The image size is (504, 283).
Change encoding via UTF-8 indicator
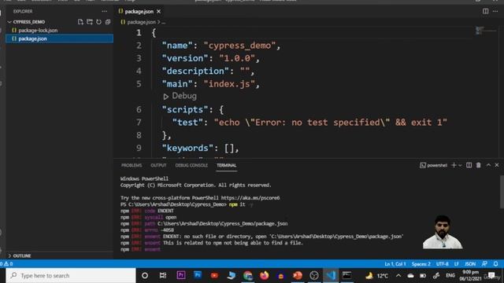[443, 264]
